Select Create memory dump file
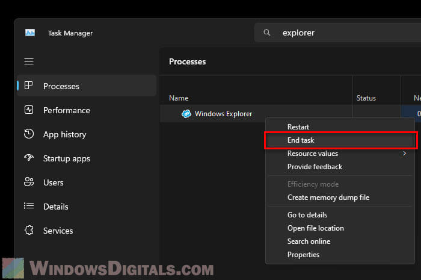Screen dimensions: 421x280 coord(340,198)
